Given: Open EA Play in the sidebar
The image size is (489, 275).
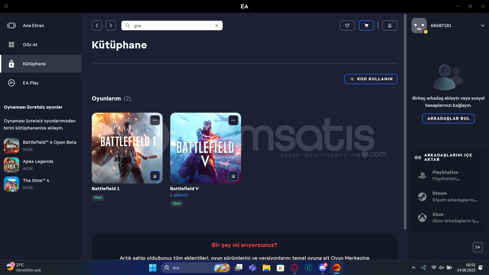Looking at the screenshot, I should pyautogui.click(x=41, y=83).
